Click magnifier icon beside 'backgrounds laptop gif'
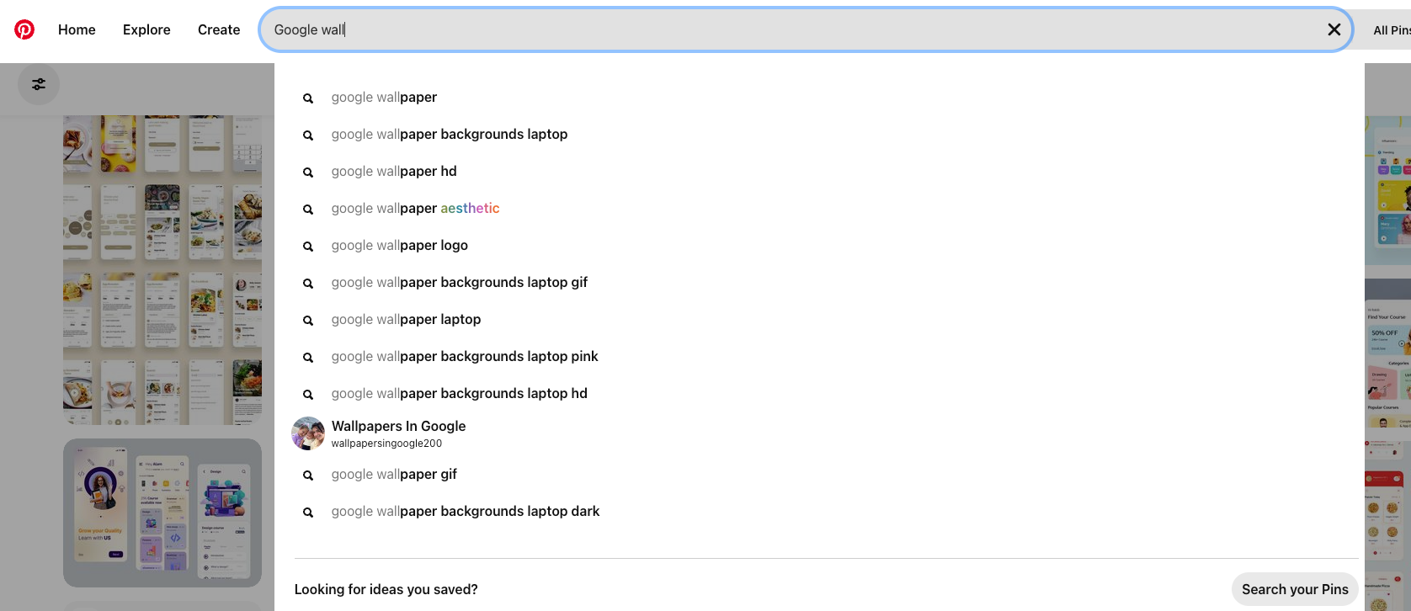The width and height of the screenshot is (1411, 611). point(308,284)
